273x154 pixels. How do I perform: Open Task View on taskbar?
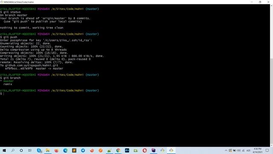pyautogui.click(x=30, y=150)
